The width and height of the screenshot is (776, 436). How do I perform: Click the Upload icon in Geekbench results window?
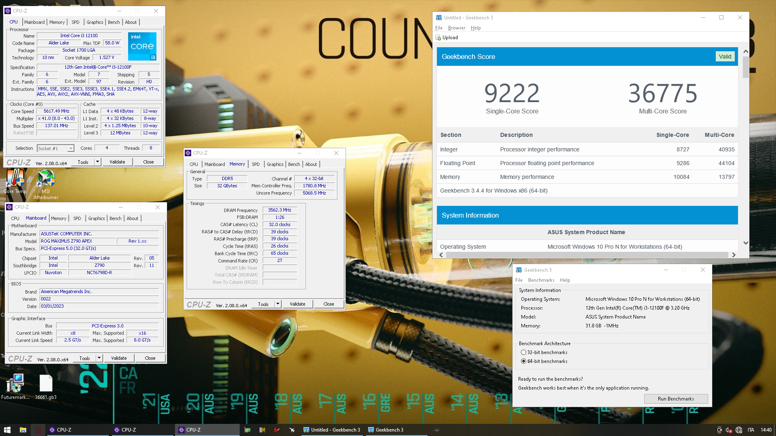tap(439, 38)
